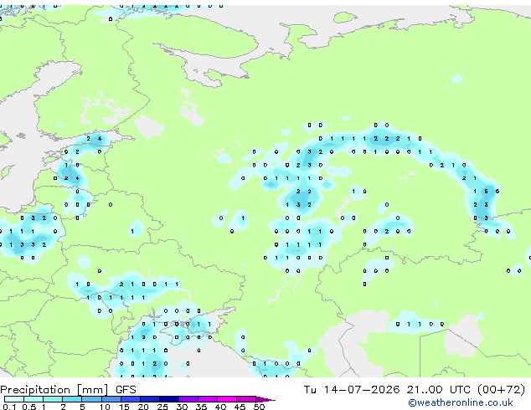This screenshot has width=531, height=410.
Task: Click the date 'Tu 14-07-2026' text
Action: point(352,390)
